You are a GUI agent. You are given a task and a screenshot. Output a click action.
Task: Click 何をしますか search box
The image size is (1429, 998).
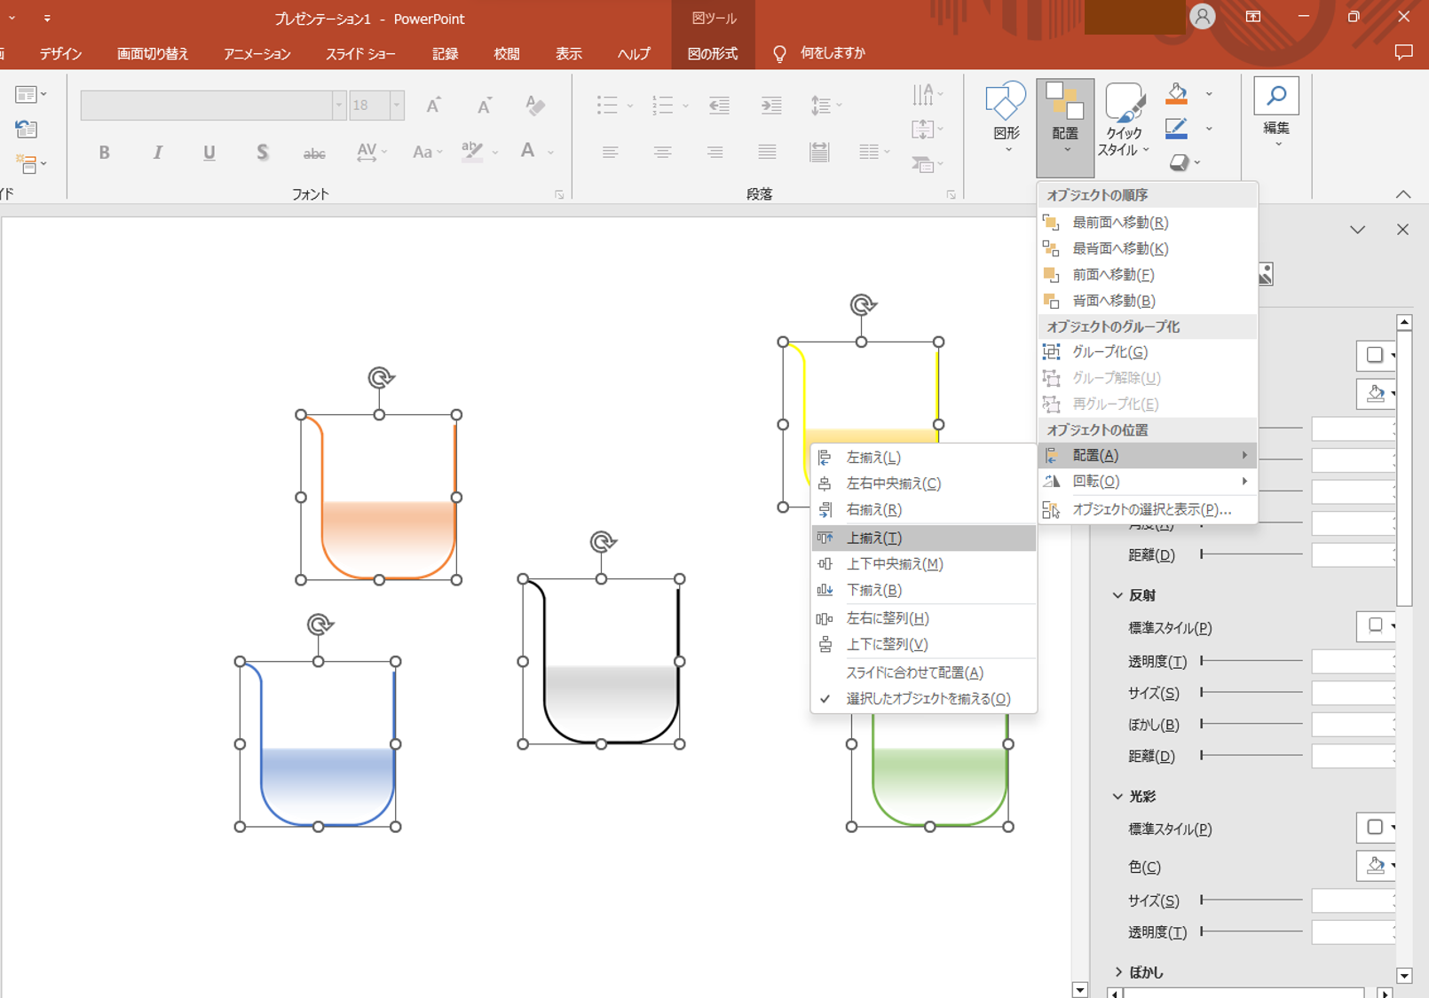click(832, 53)
